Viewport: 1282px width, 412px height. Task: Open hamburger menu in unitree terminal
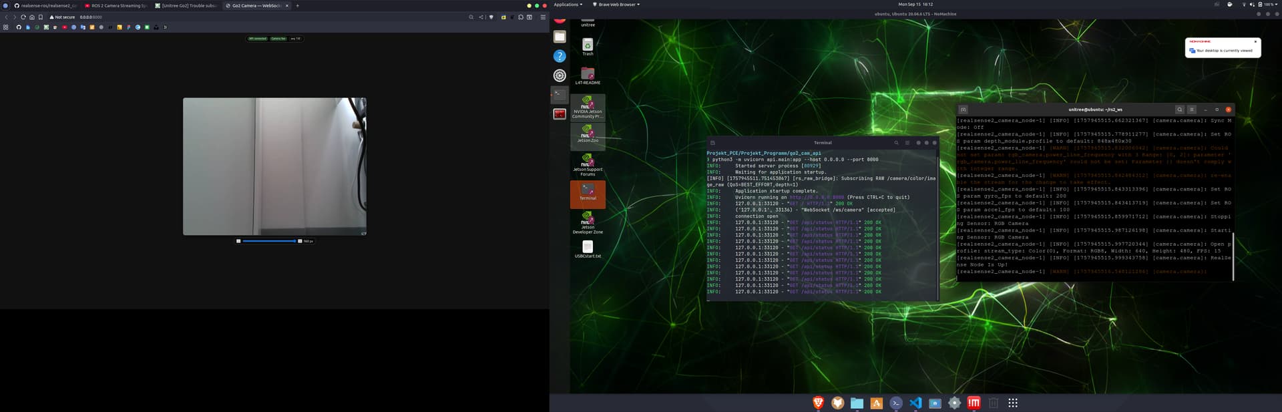click(x=1192, y=110)
